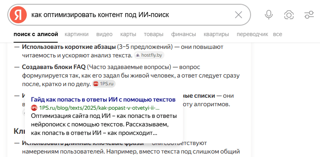Screen dimensions: 320x157
Task: Click the Yandex logo icon
Action: [18, 15]
